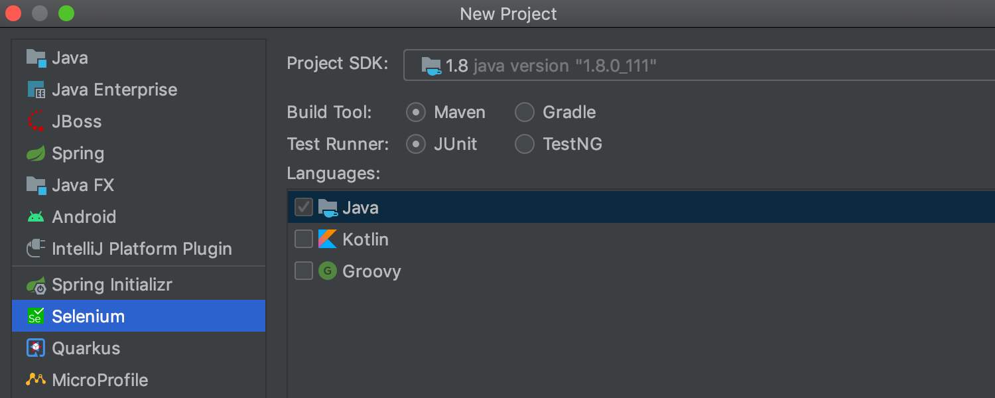
Task: Click the green maximize window button
Action: click(66, 13)
